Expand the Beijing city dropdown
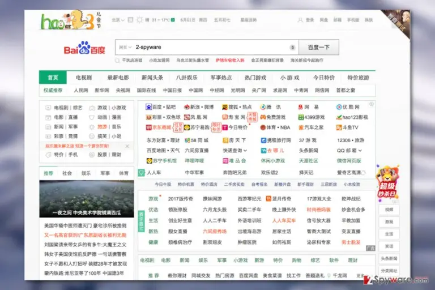Viewport: 435px width, 290px height. click(x=118, y=20)
